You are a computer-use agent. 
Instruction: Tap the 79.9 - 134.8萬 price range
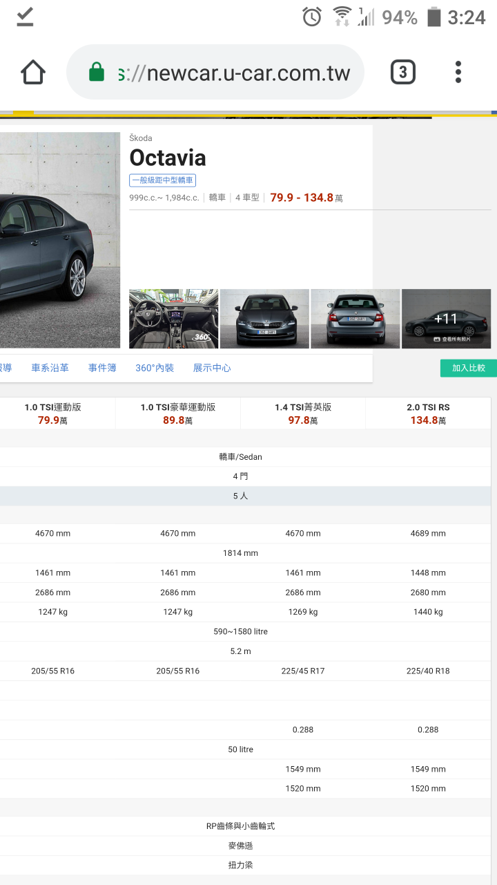tap(306, 198)
